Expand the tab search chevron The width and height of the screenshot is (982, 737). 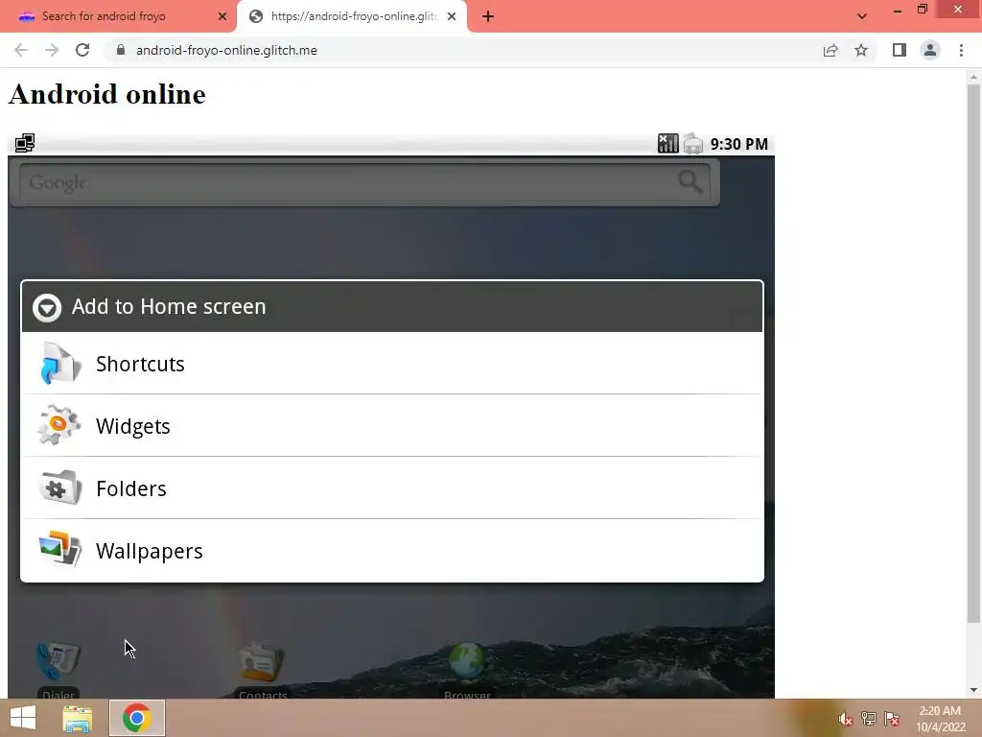(x=862, y=16)
